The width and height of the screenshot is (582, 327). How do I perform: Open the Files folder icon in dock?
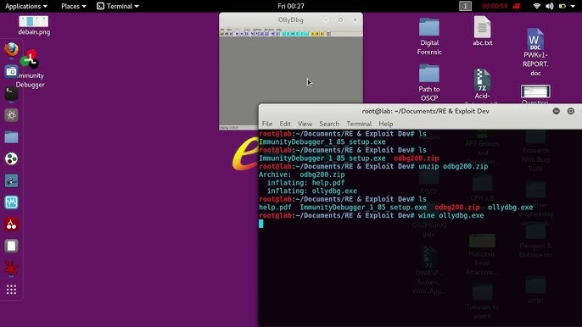12,136
